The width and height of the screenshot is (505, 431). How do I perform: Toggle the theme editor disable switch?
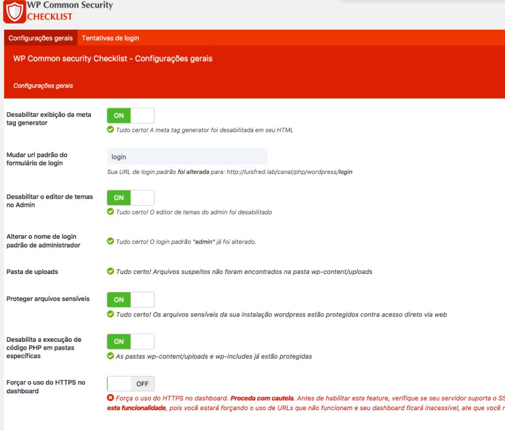coord(131,198)
